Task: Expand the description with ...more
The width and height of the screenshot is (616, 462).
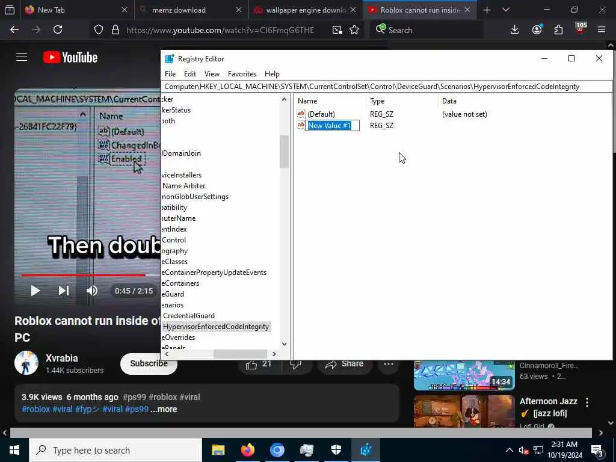Action: point(164,409)
